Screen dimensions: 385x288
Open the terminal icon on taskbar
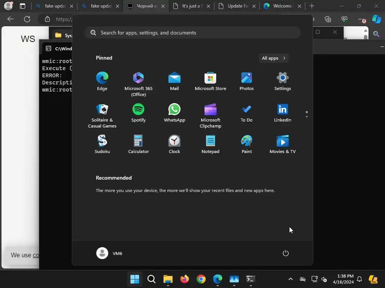click(250, 279)
